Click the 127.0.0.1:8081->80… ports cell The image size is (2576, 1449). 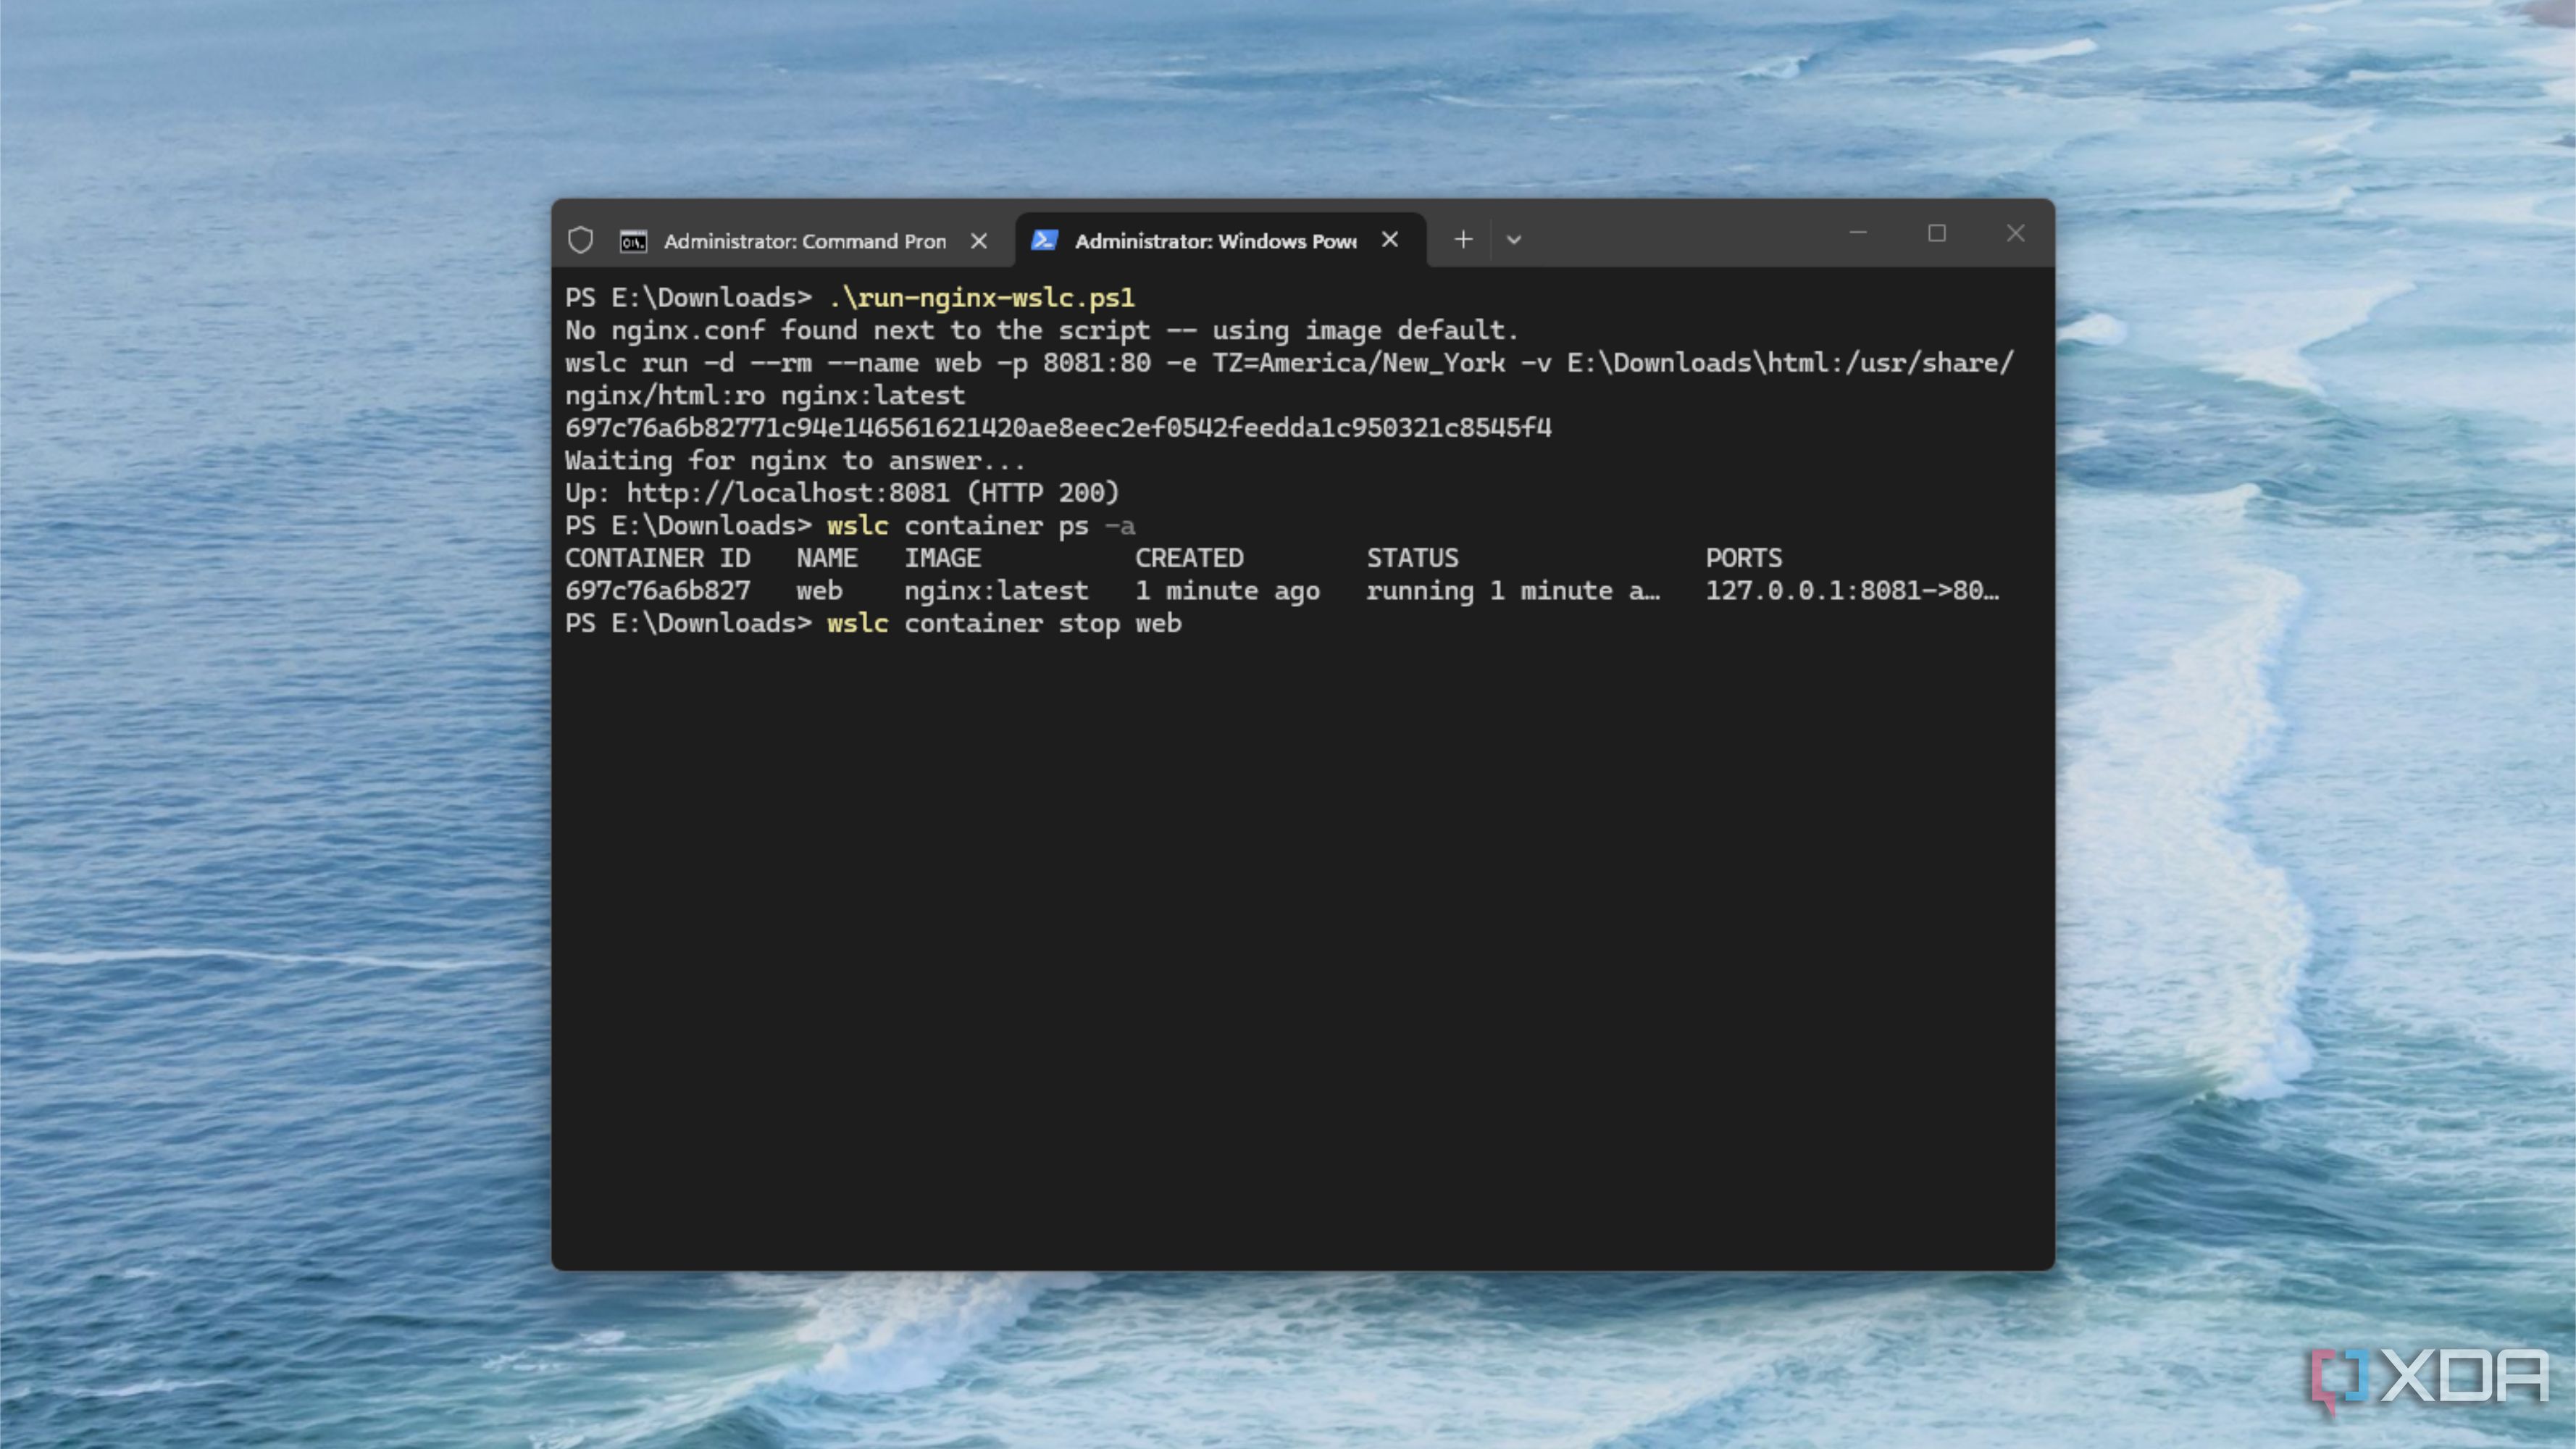(1852, 591)
